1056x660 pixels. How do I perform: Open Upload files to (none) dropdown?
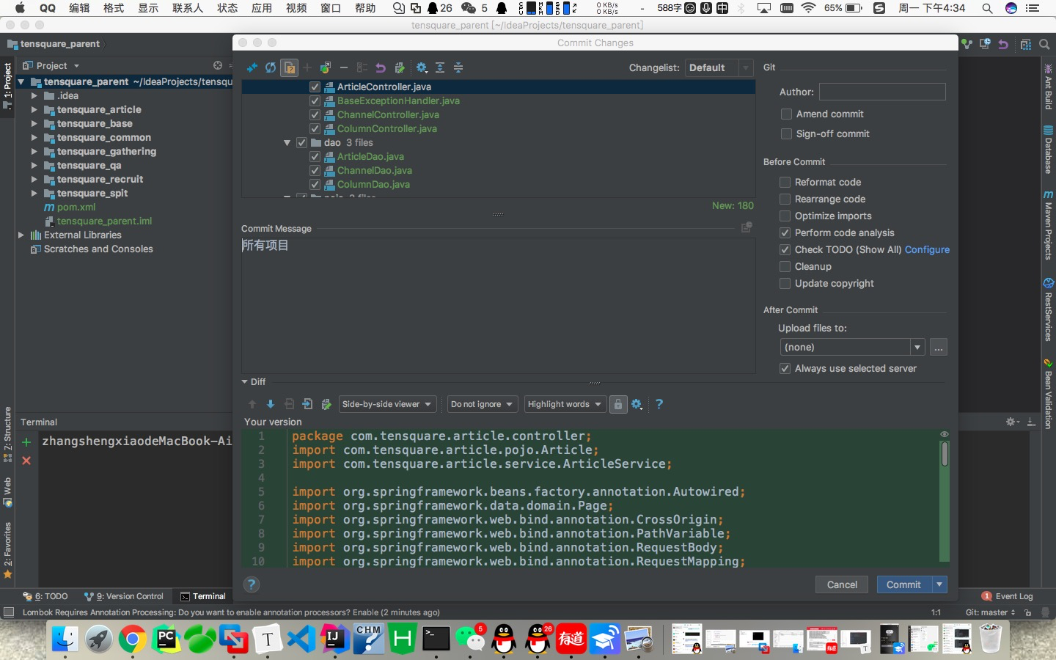852,347
